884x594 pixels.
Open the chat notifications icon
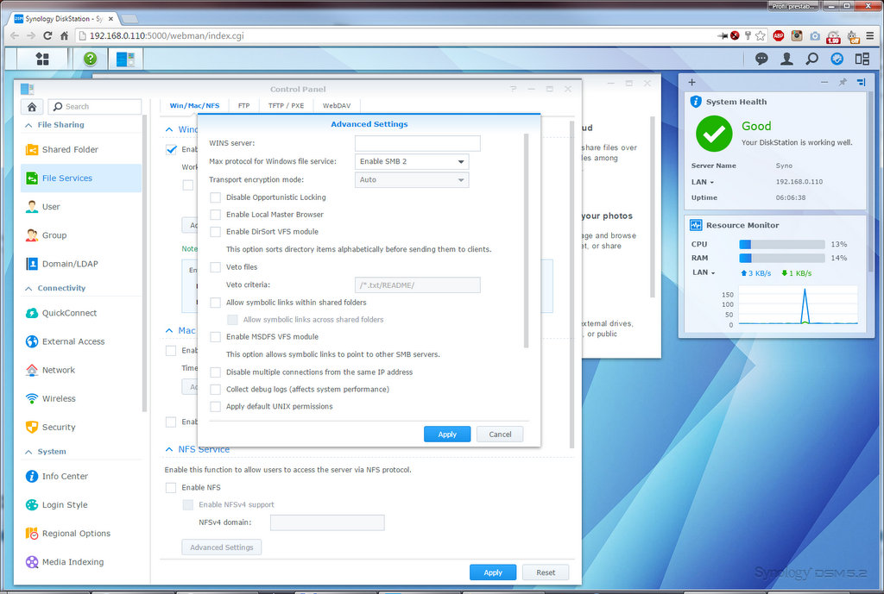(x=761, y=59)
